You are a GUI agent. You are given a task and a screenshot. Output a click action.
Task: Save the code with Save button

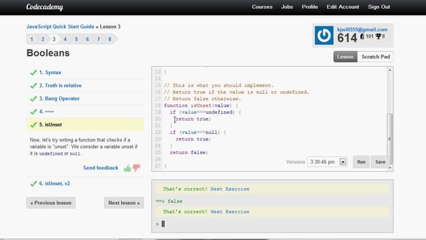[x=380, y=162]
